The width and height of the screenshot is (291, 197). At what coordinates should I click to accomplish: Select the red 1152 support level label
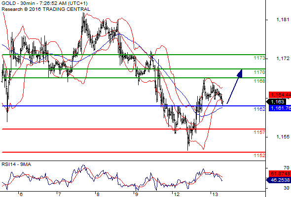click(x=259, y=155)
